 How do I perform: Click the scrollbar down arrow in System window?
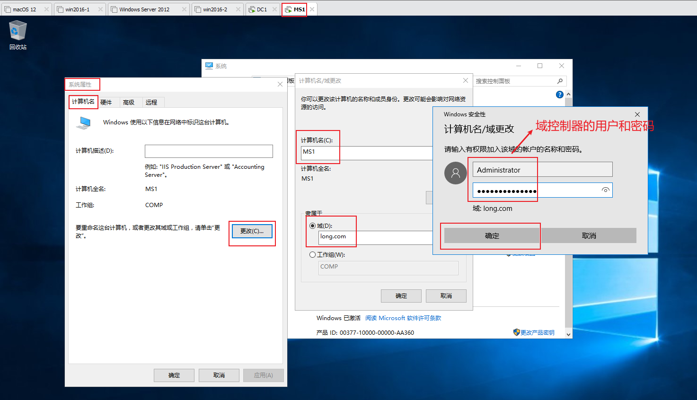569,334
